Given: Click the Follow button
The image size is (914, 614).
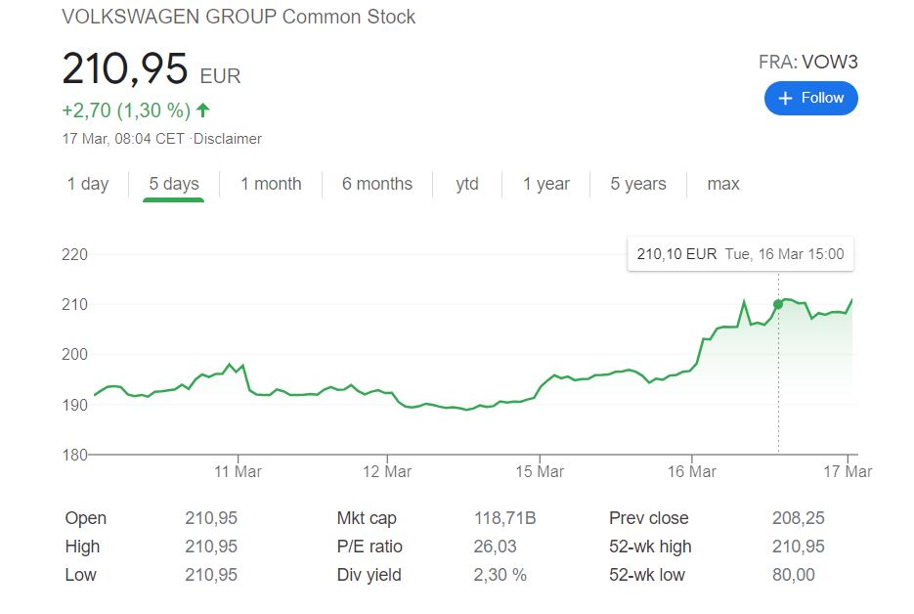Looking at the screenshot, I should (x=810, y=98).
